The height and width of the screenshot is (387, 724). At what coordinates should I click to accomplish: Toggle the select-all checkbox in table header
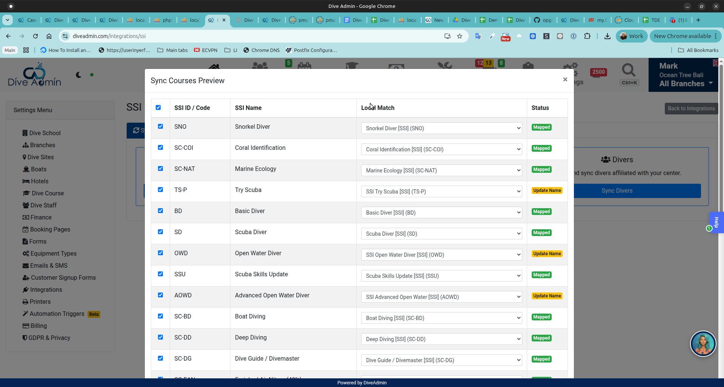(x=158, y=108)
